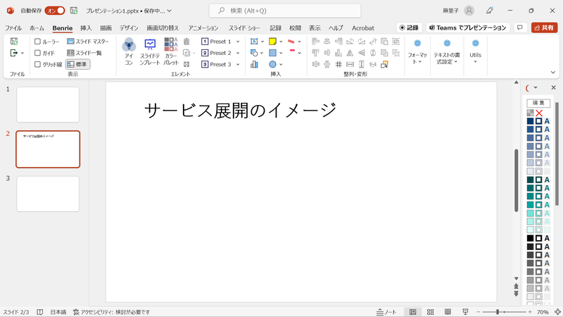
Task: Expand Preset 1 dropdown arrow
Action: [x=238, y=42]
